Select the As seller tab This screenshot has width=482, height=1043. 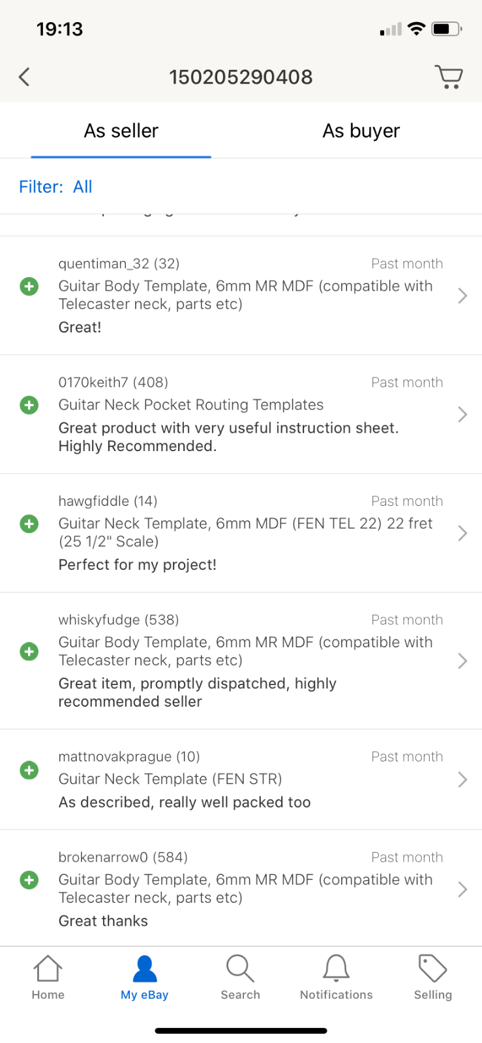click(121, 131)
